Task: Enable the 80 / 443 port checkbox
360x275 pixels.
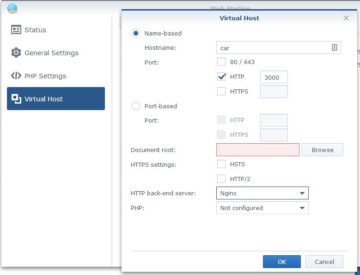Action: click(221, 62)
